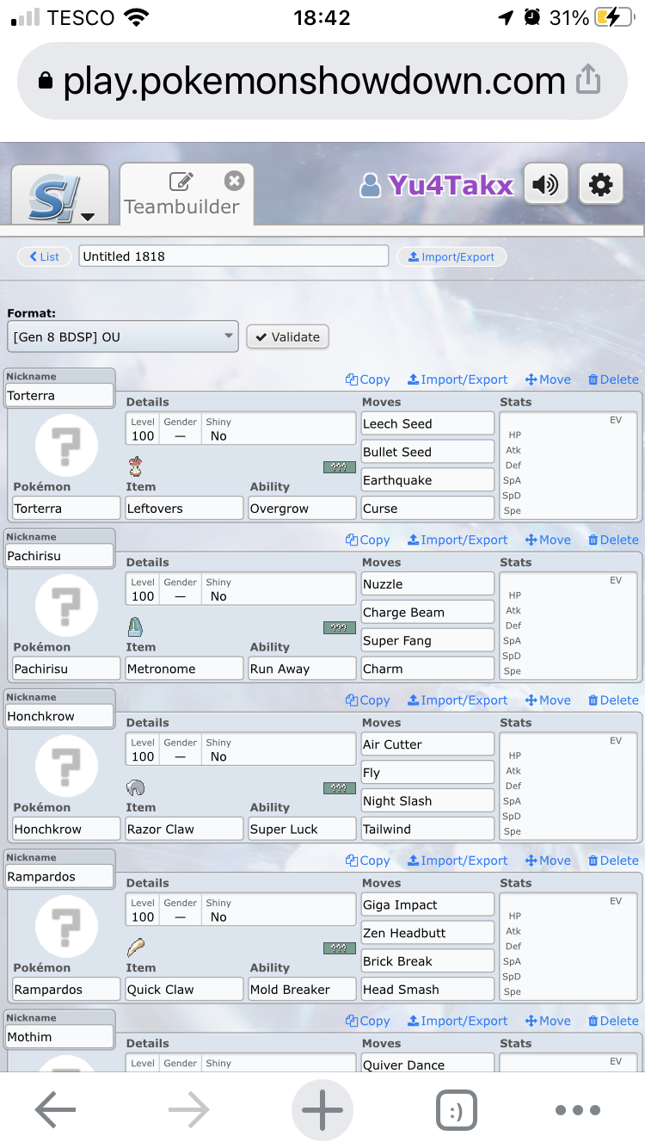The width and height of the screenshot is (645, 1148).
Task: Edit Mothim's Quiver Dance move
Action: [427, 1064]
